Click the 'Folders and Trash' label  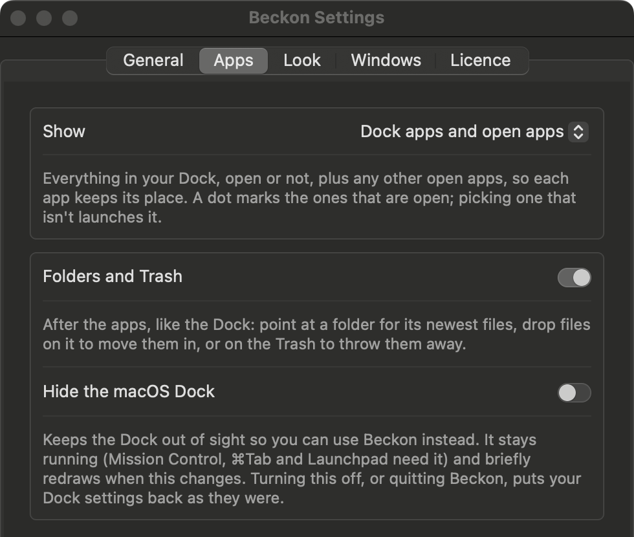(x=113, y=277)
